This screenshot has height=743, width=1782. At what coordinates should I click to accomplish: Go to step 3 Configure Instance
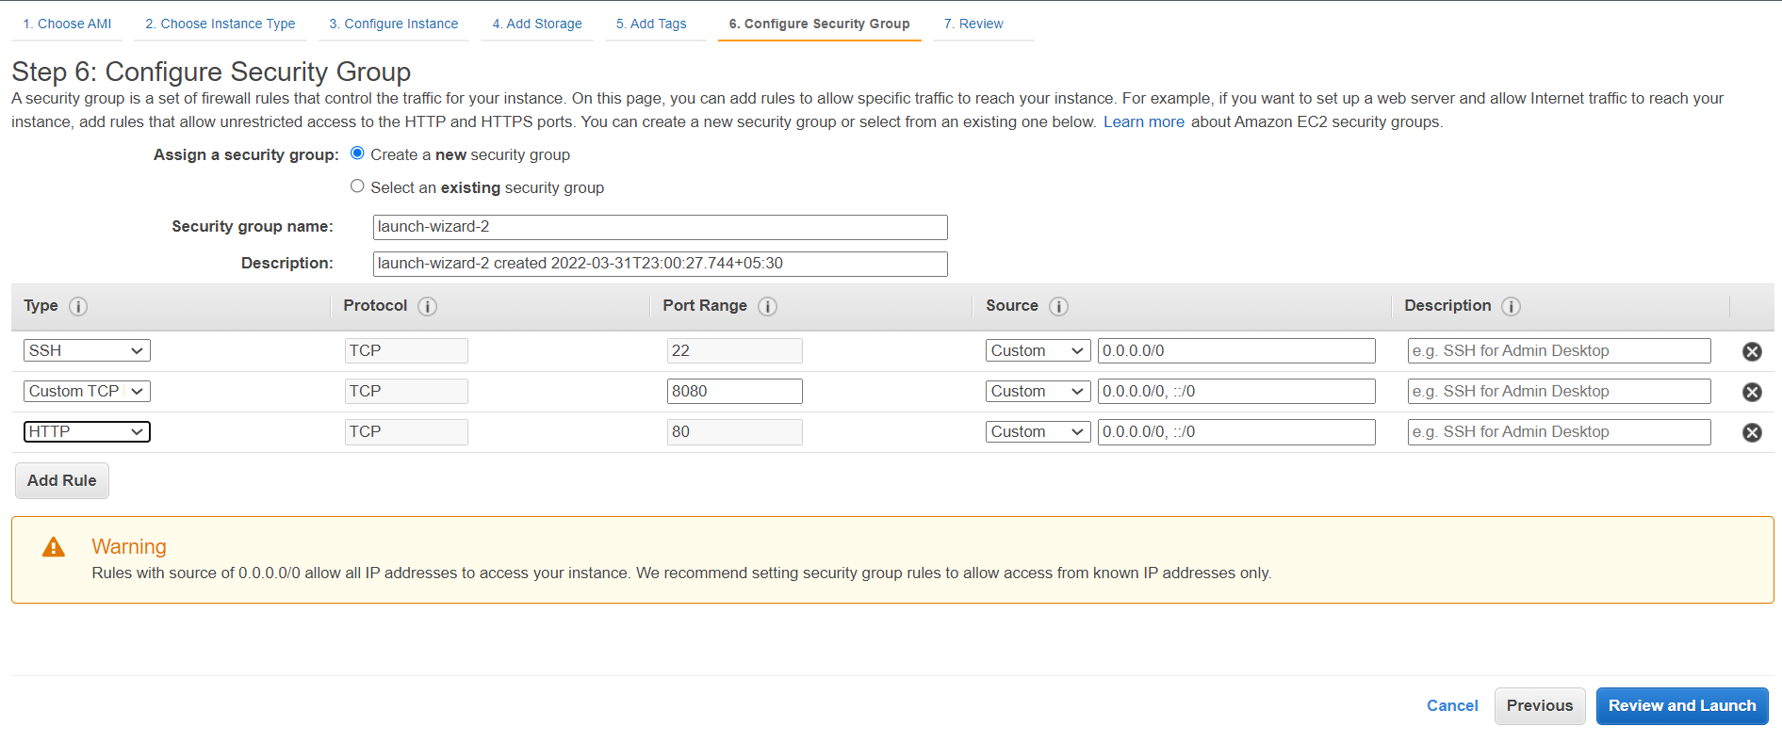coord(393,24)
